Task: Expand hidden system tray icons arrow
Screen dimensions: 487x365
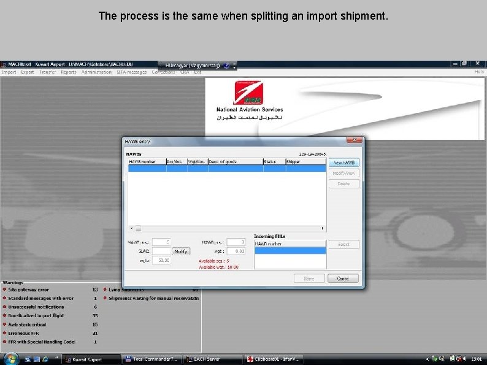Action: (428, 359)
